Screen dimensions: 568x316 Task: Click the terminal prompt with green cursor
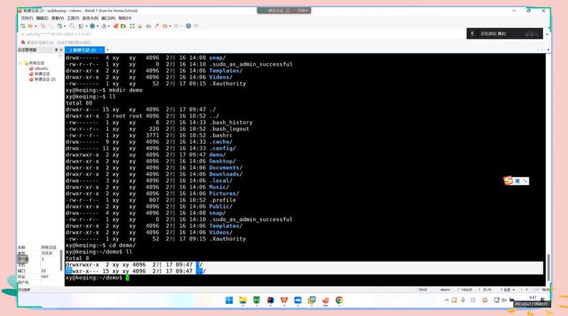coord(97,277)
